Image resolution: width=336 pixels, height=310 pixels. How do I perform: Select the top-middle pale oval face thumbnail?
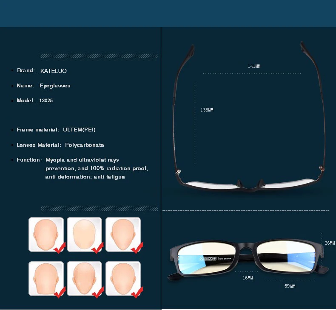pos(84,235)
